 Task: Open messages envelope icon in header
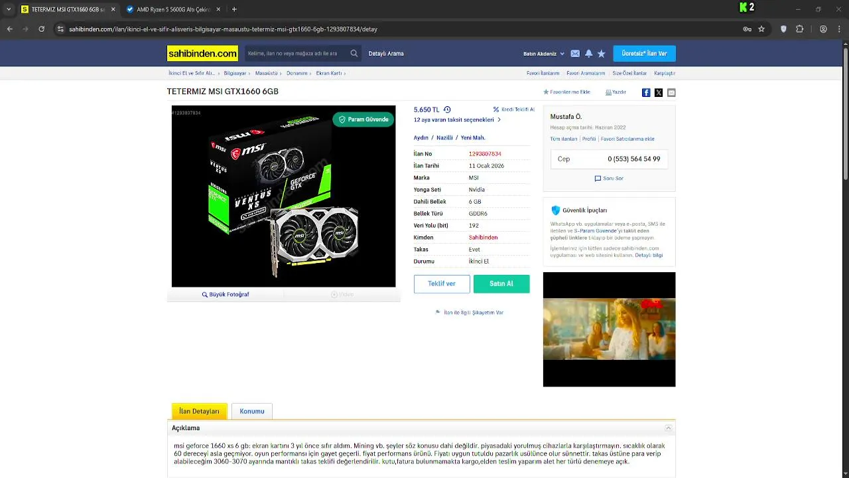(575, 54)
